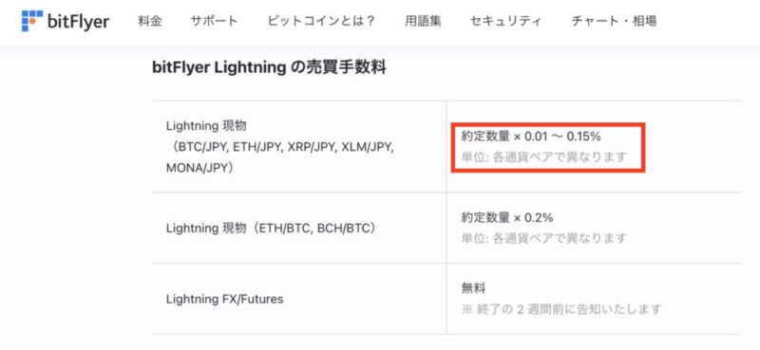Screen dimensions: 760x350
Task: Open ビットコインとは？ in the navigation
Action: click(x=321, y=21)
